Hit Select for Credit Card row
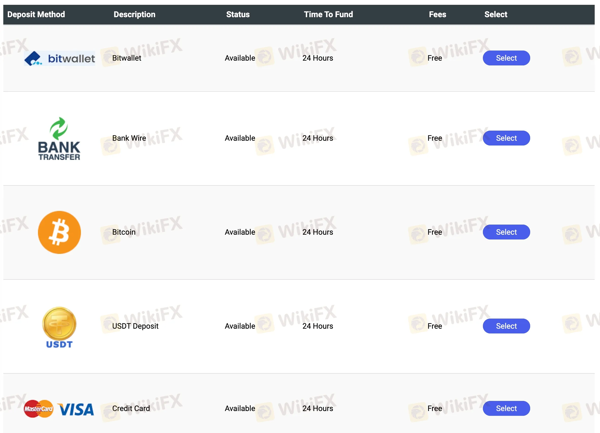Viewport: 600px width, 433px height. (x=506, y=408)
